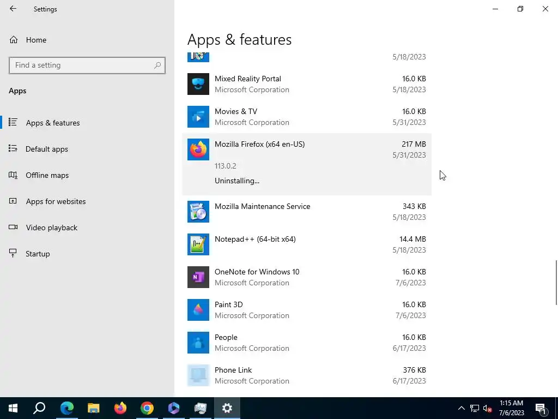Image resolution: width=558 pixels, height=419 pixels.
Task: Select the Mixed Reality Portal app icon
Action: pyautogui.click(x=198, y=84)
